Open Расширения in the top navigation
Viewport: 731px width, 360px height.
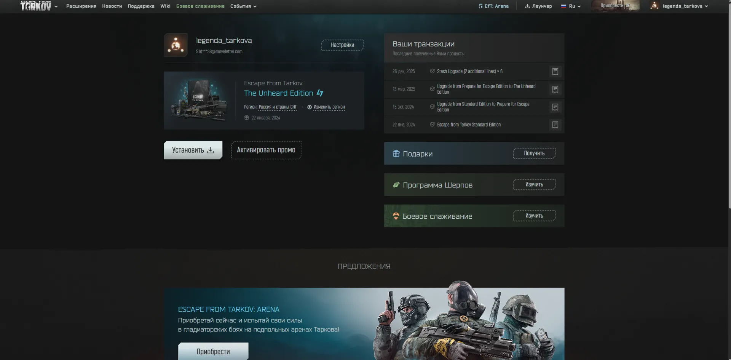point(81,6)
